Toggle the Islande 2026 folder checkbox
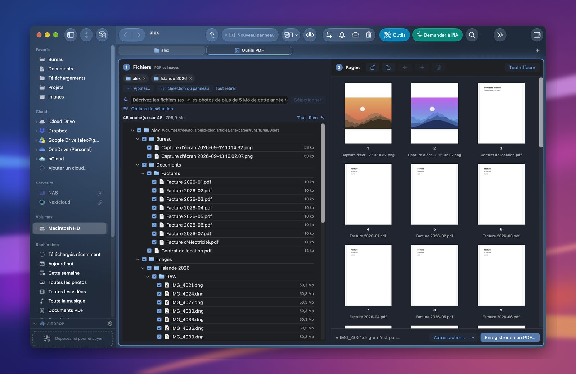This screenshot has height=374, width=576. (x=149, y=268)
